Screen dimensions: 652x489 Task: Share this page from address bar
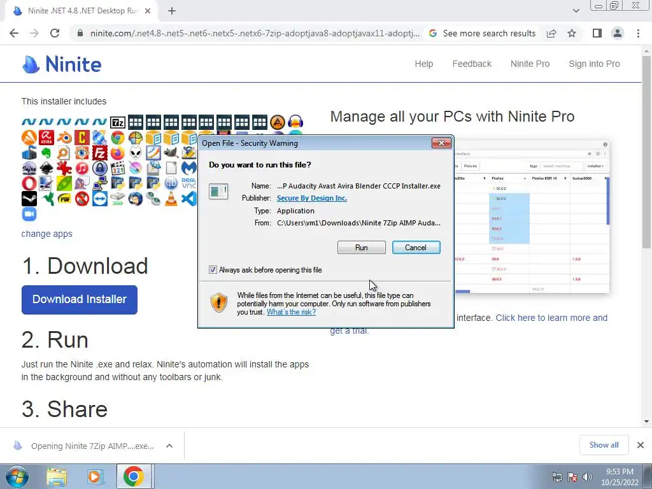coord(551,33)
